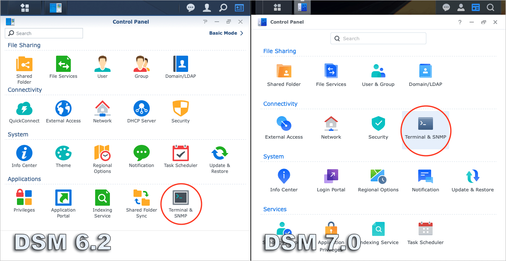Click the DSM 6.2 Control Panel search field
This screenshot has height=261, width=506.
(x=44, y=33)
